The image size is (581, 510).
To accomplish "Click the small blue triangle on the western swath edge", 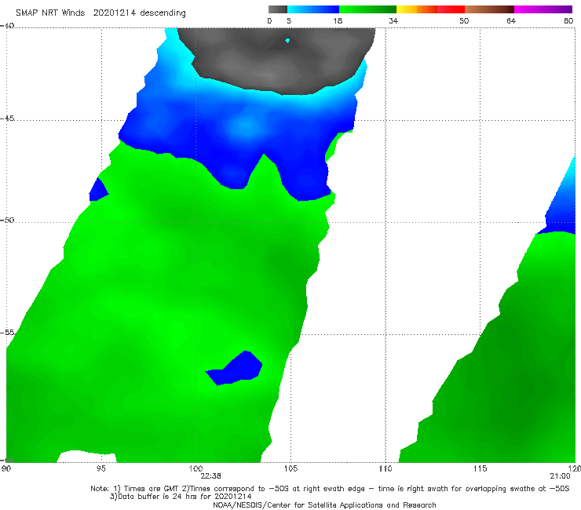I will tap(98, 191).
